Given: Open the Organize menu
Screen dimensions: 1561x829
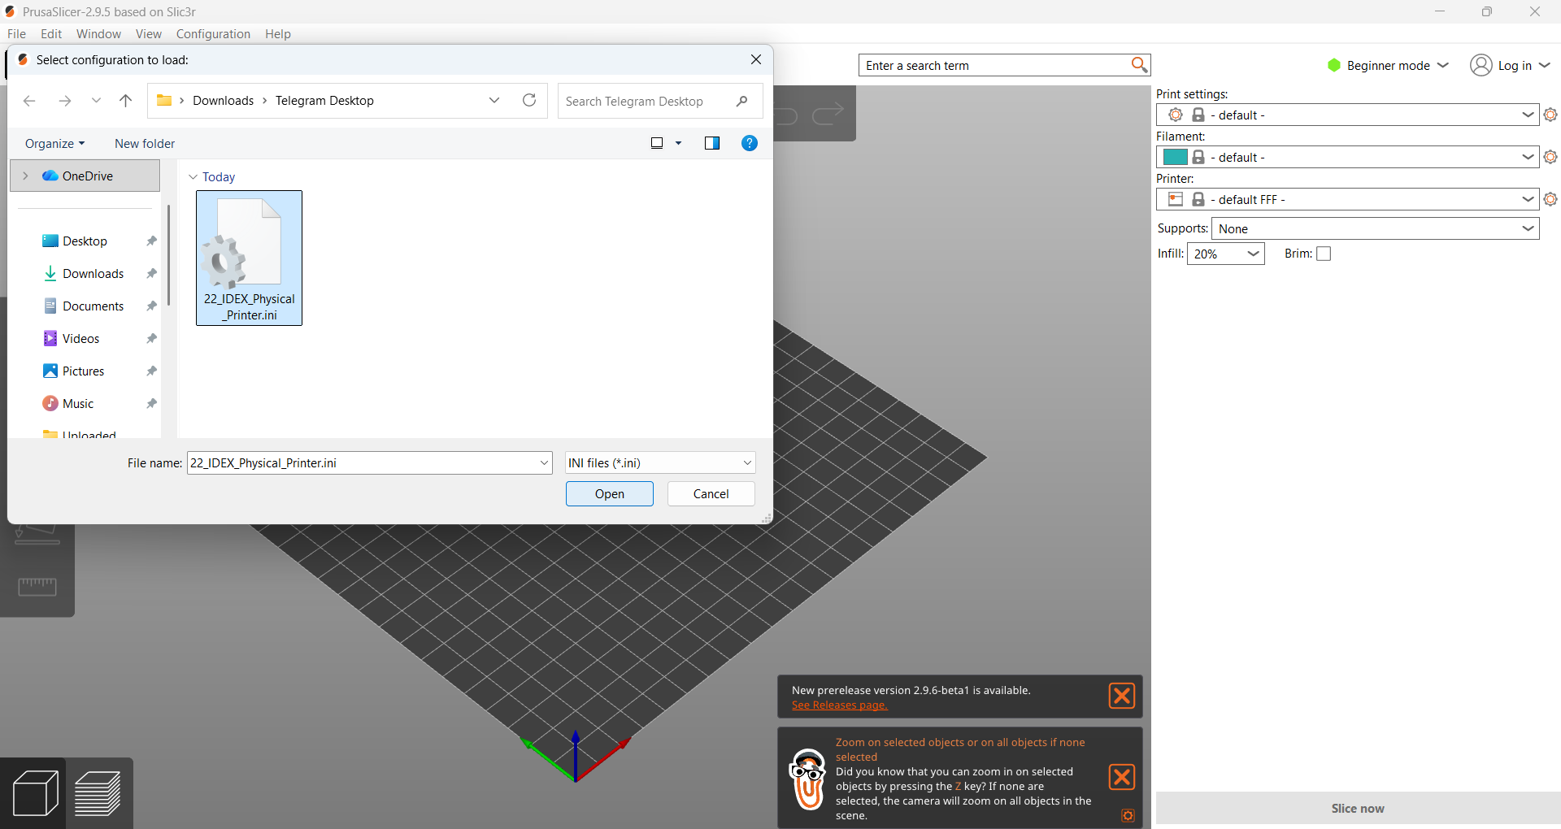Looking at the screenshot, I should coord(54,144).
